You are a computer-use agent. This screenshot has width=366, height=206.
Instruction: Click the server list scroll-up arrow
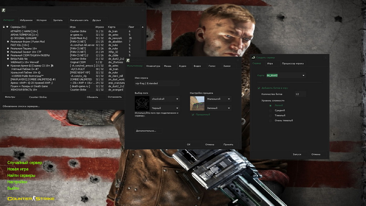coord(143,27)
